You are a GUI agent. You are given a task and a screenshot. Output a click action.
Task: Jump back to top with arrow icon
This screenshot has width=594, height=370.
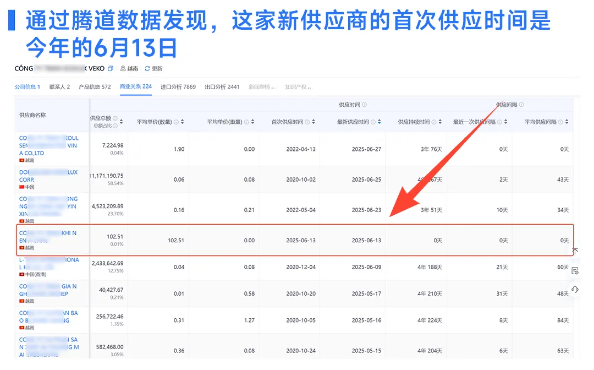(x=575, y=251)
